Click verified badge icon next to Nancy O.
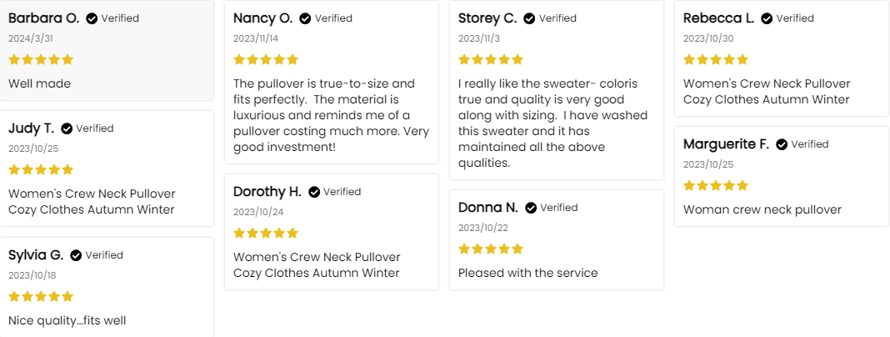890x337 pixels. 306,18
